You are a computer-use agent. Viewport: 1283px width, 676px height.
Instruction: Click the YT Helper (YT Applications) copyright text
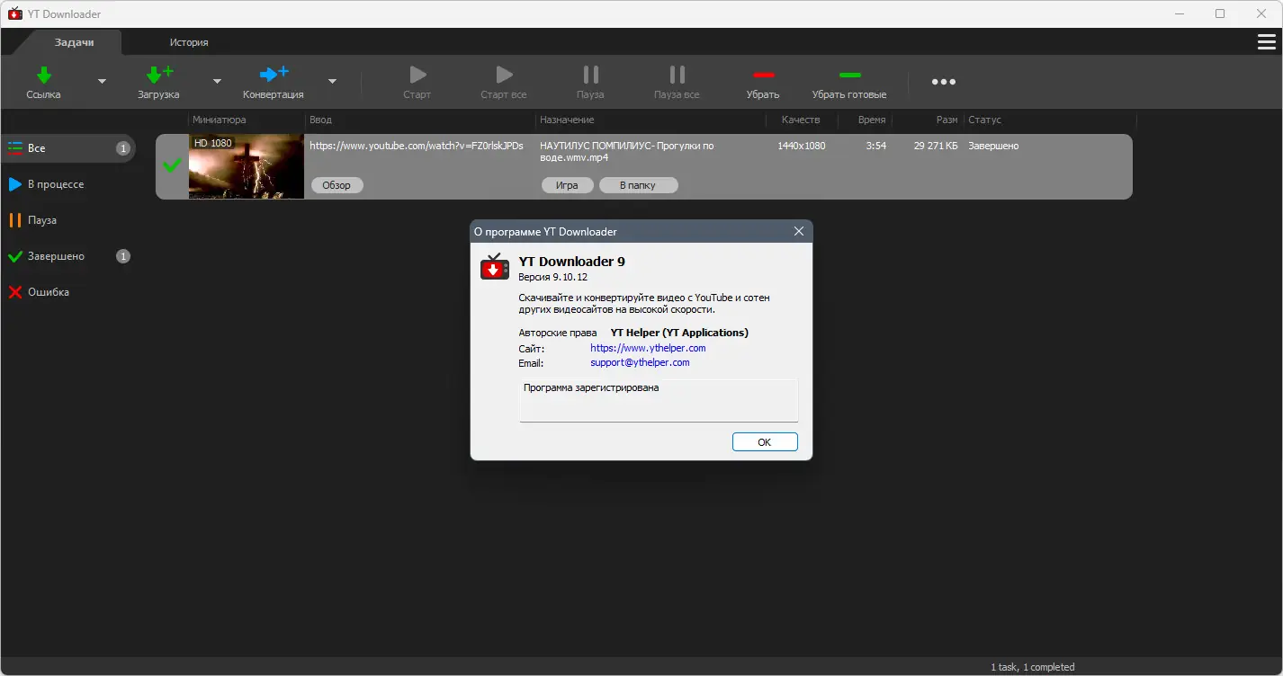pyautogui.click(x=679, y=333)
